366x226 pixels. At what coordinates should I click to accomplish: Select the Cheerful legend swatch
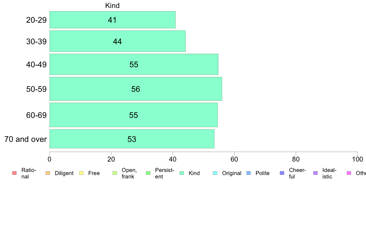click(282, 173)
